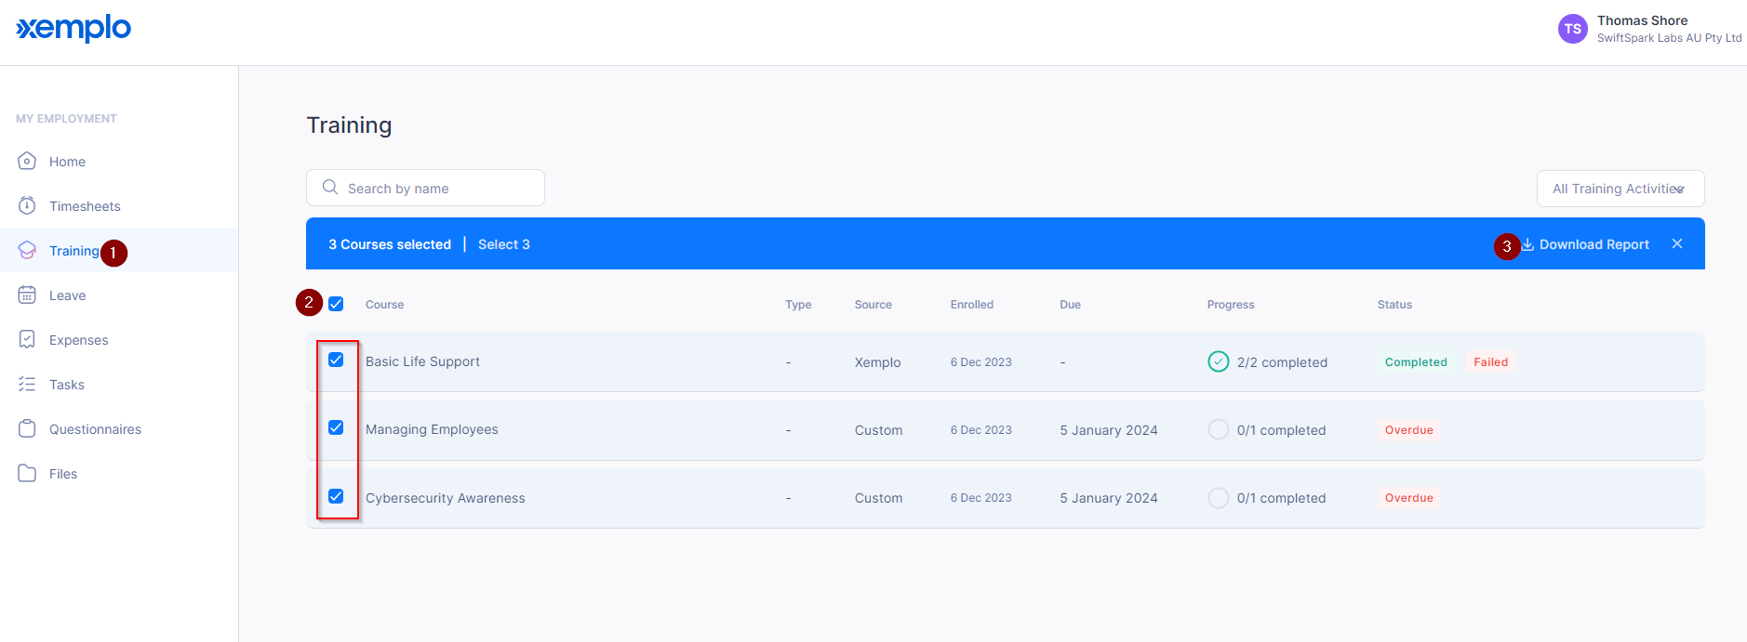1747x642 pixels.
Task: Click the Tasks list icon
Action: 27,384
